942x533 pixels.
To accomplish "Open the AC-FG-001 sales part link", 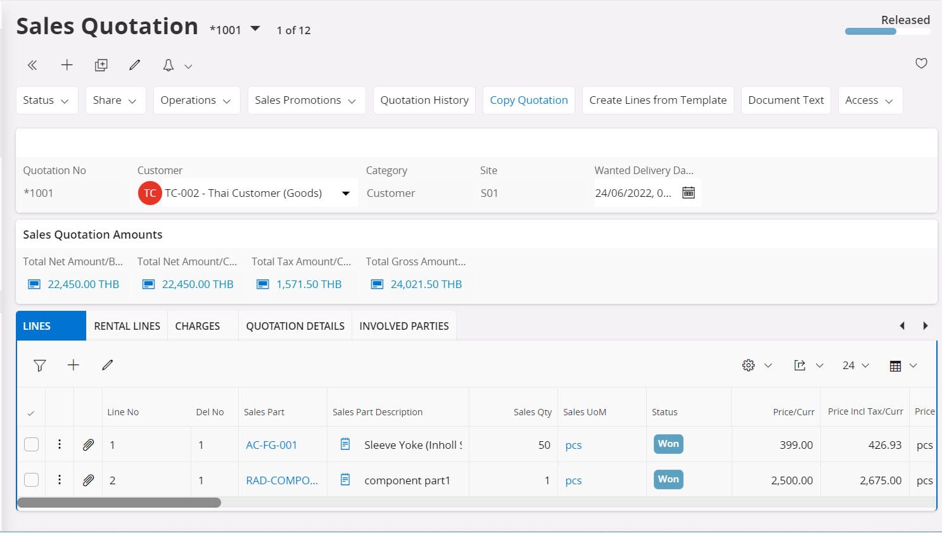I will coord(271,445).
